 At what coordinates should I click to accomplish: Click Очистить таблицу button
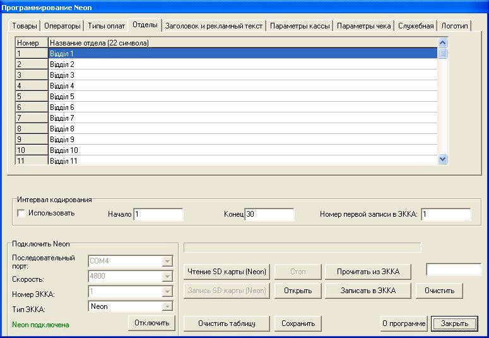[x=227, y=323]
